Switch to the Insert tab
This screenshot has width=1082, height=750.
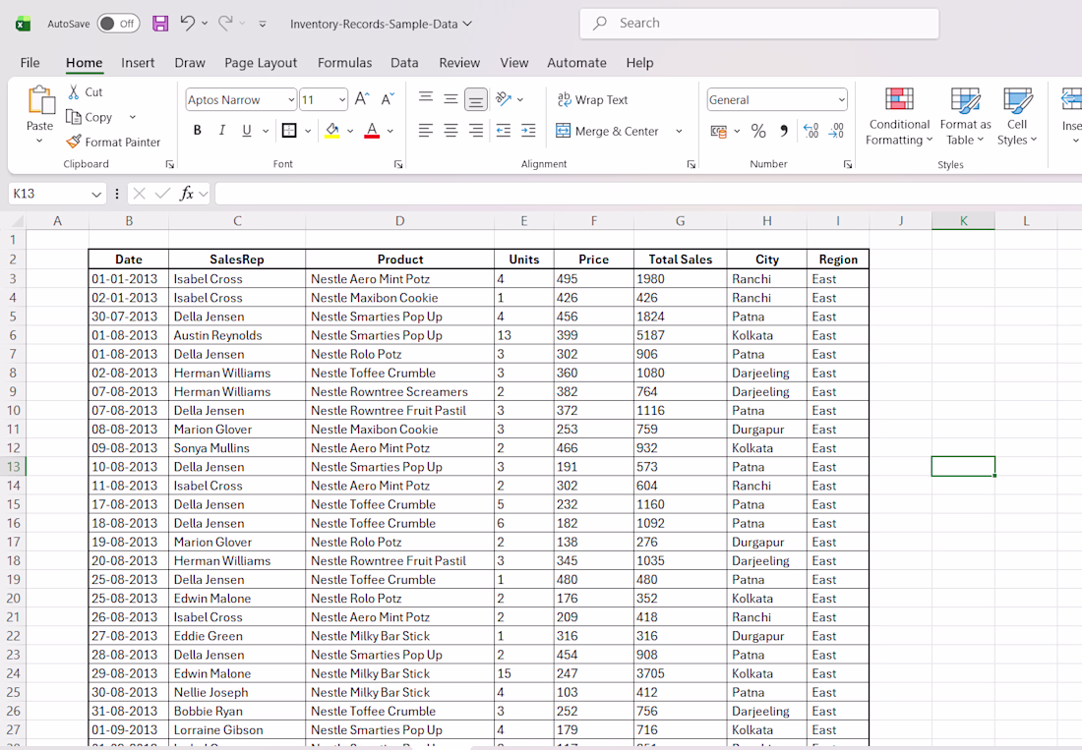[138, 63]
